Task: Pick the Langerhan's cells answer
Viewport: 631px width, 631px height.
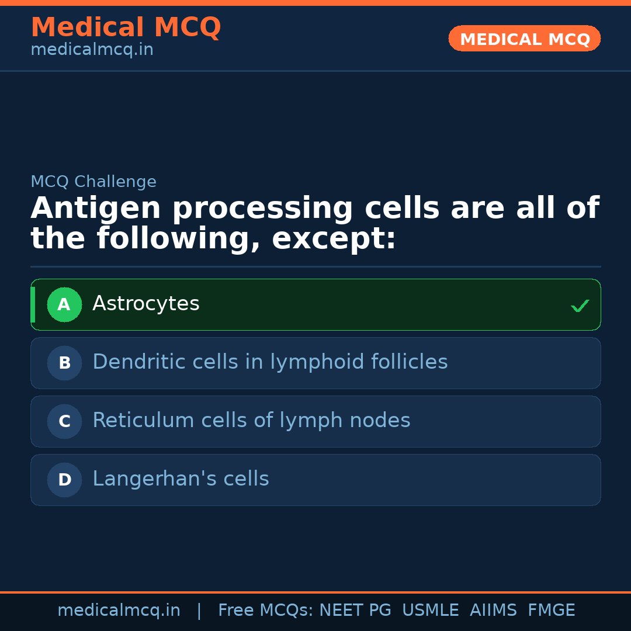Action: (181, 479)
